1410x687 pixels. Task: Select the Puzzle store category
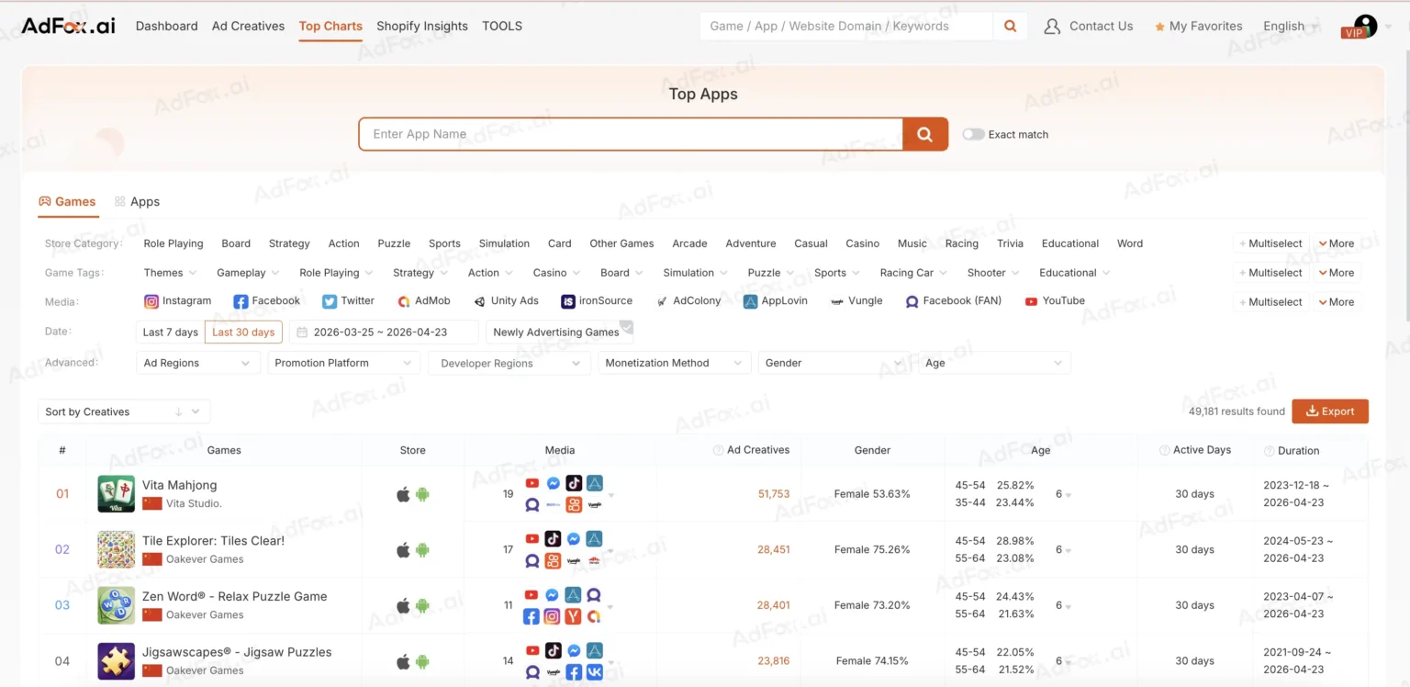click(x=394, y=243)
